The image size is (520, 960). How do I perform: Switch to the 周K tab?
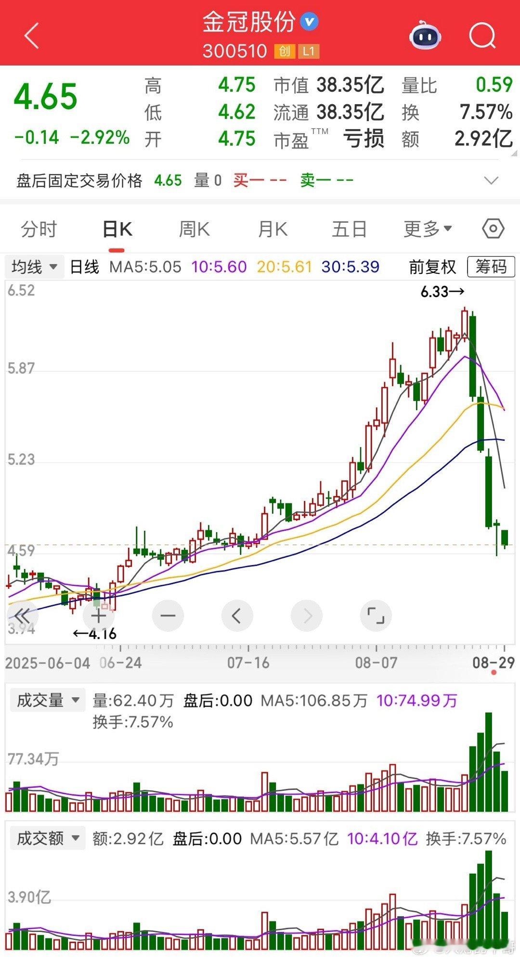point(194,229)
